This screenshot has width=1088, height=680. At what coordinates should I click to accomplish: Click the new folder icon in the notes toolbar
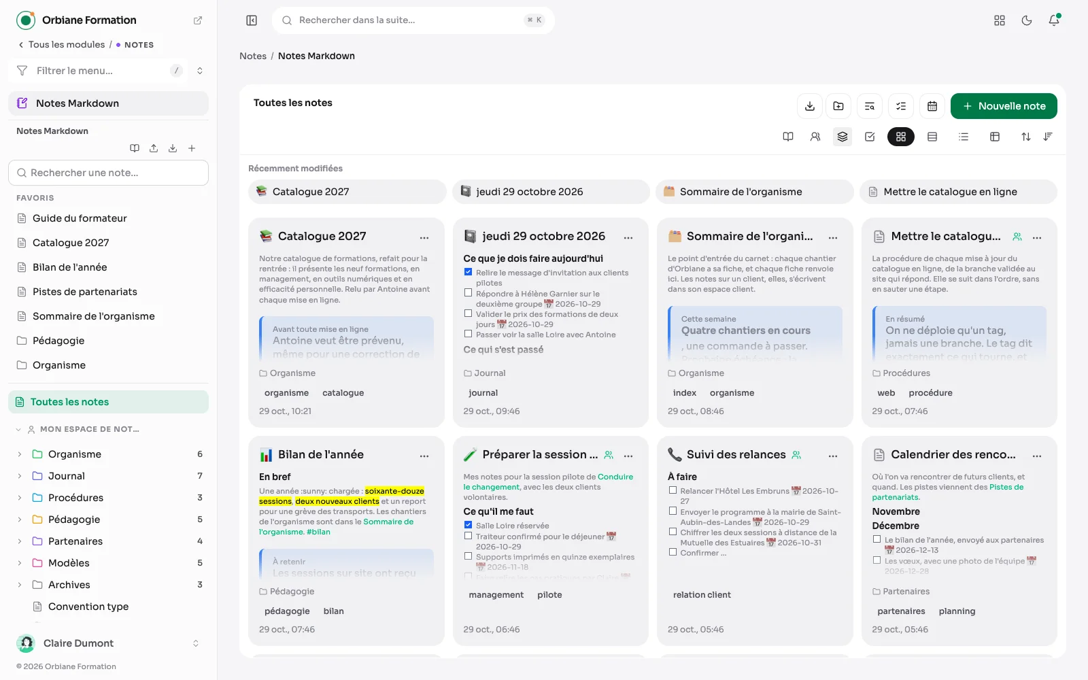[838, 106]
